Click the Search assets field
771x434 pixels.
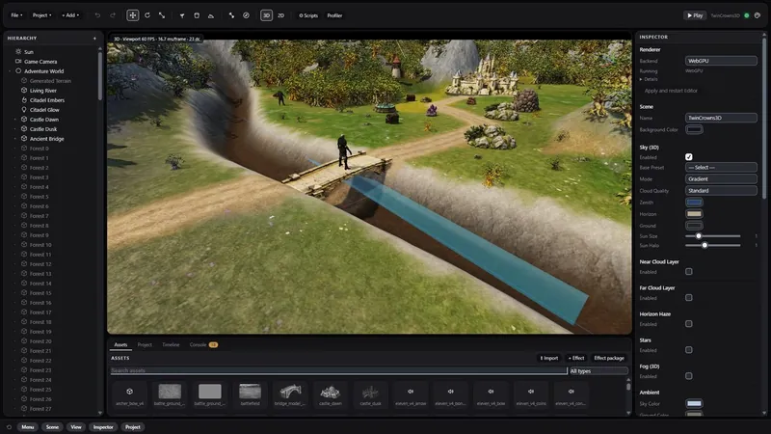click(339, 370)
